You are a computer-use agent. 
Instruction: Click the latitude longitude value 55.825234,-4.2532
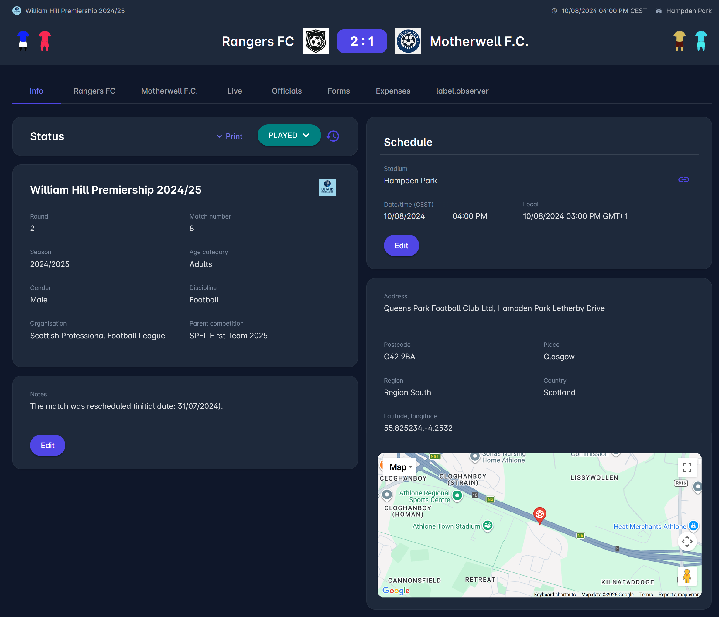418,428
